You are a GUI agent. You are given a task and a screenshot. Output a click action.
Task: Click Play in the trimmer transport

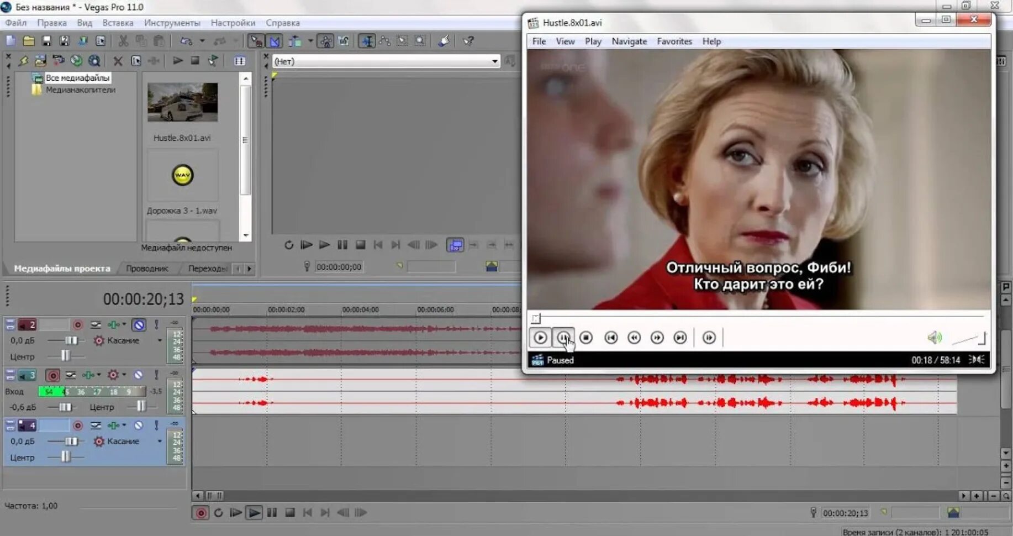click(x=324, y=245)
